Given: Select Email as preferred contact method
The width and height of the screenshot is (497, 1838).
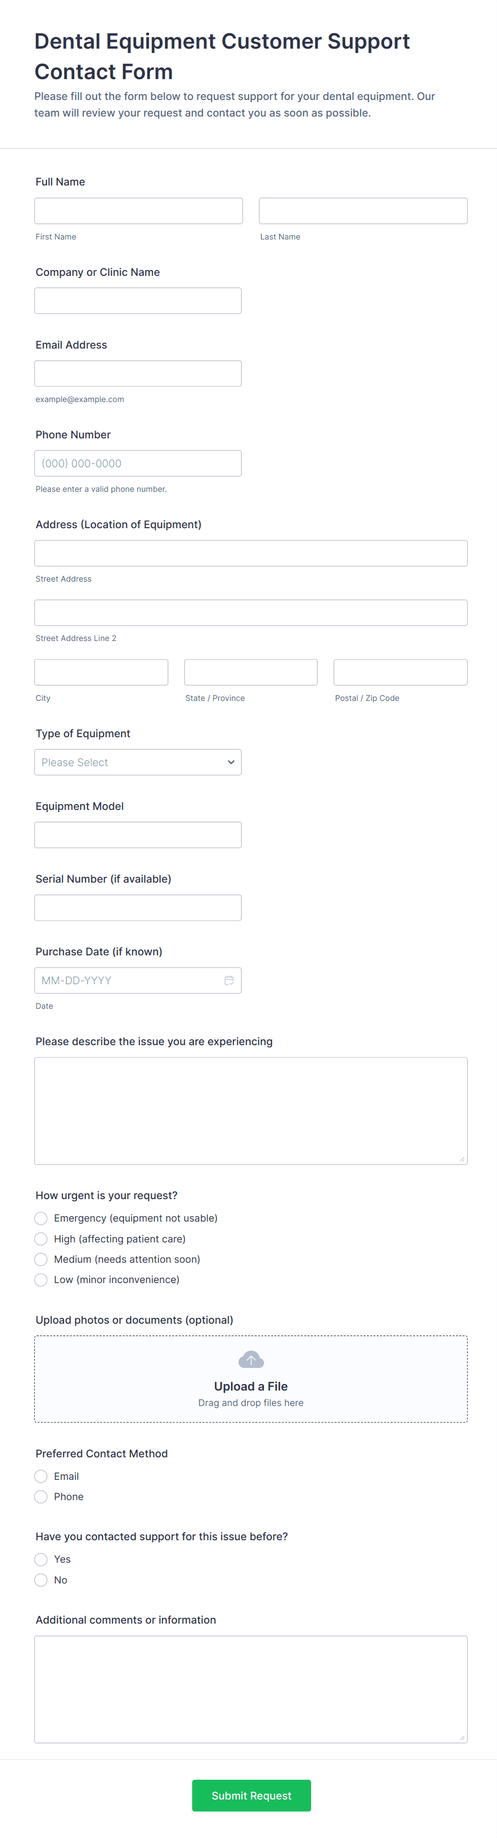Looking at the screenshot, I should [41, 1476].
